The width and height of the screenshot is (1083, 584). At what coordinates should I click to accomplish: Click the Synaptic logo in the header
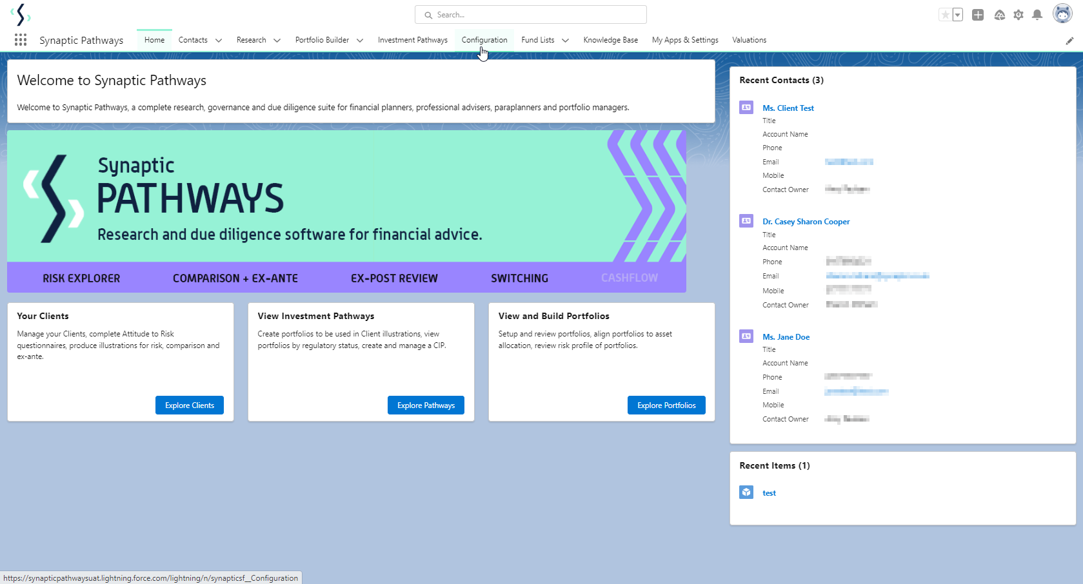[21, 14]
